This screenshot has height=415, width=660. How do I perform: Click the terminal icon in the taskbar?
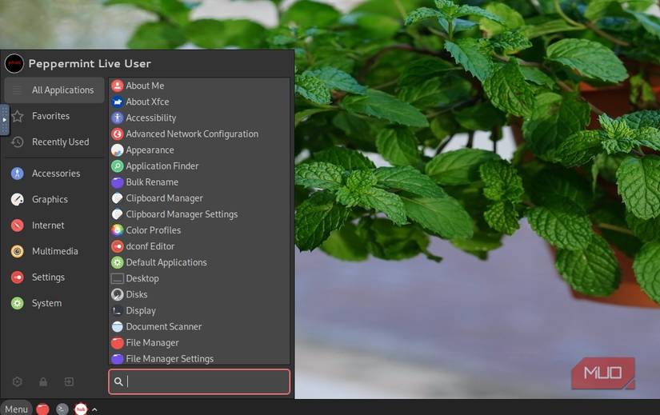click(x=62, y=409)
